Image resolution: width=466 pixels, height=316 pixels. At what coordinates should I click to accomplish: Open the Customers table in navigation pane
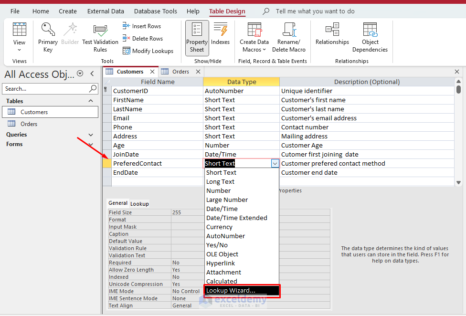50,112
